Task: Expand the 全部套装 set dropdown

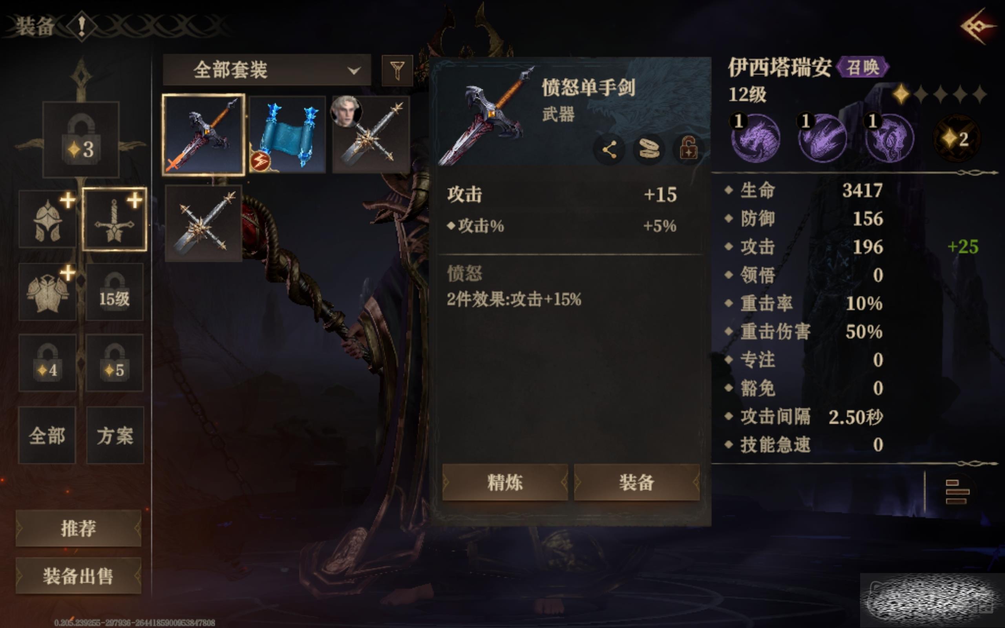Action: (267, 70)
